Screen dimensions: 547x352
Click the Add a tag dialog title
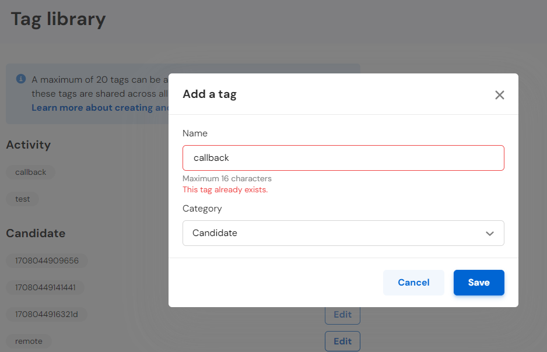[x=210, y=94]
